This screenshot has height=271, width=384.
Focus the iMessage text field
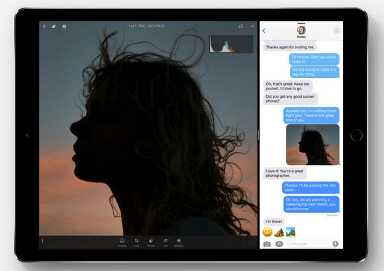tap(308, 244)
